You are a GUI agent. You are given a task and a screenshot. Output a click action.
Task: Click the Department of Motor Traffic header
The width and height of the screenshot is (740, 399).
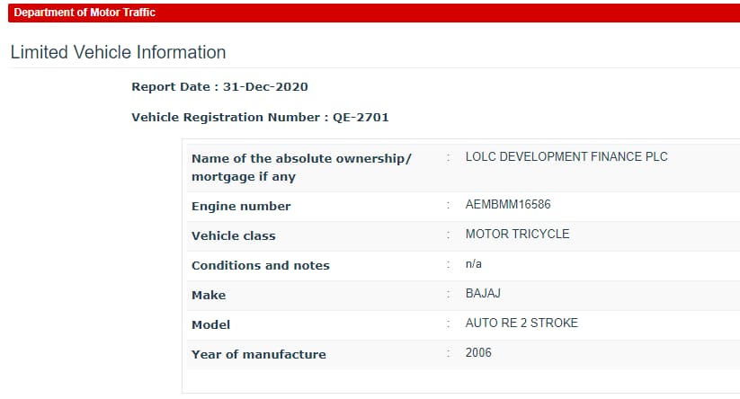(85, 13)
